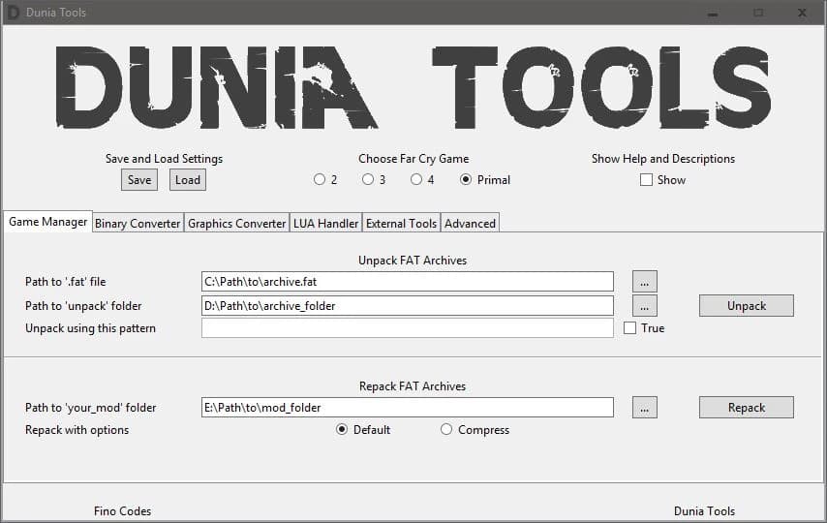Click the '.fat' file path input field
Viewport: 827px width, 523px height.
[407, 282]
